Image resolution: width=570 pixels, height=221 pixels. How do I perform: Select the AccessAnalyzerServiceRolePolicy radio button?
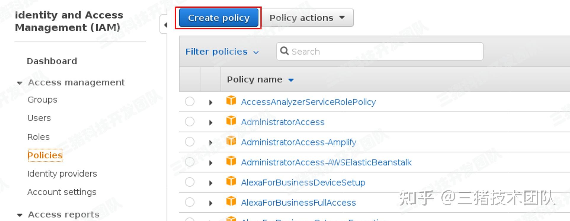coord(190,102)
